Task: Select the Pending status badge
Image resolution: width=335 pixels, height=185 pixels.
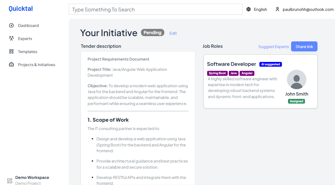Action: (x=152, y=33)
